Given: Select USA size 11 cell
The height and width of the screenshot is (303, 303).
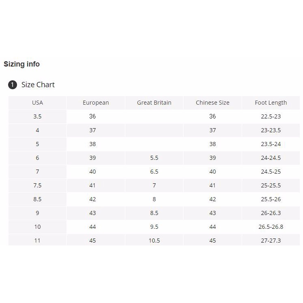Looking at the screenshot, I should tap(37, 240).
